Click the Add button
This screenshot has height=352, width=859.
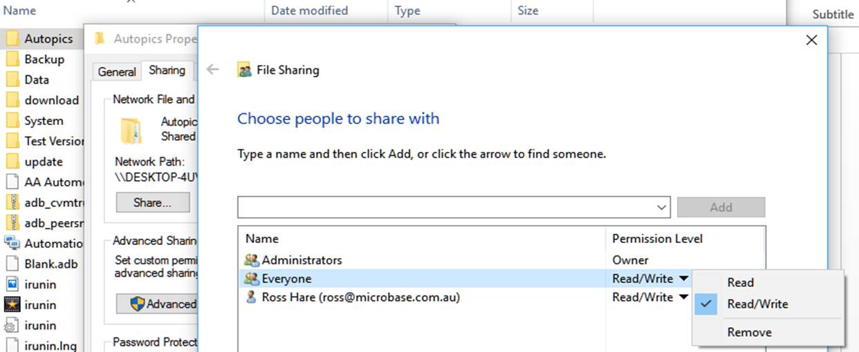721,207
